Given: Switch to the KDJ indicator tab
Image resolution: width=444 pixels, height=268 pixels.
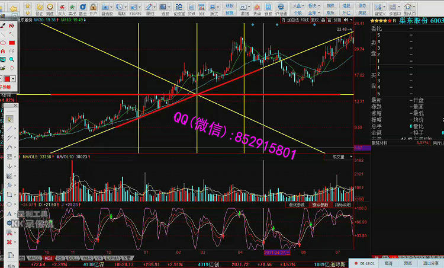Looking at the screenshot, I should pyautogui.click(x=50, y=258).
